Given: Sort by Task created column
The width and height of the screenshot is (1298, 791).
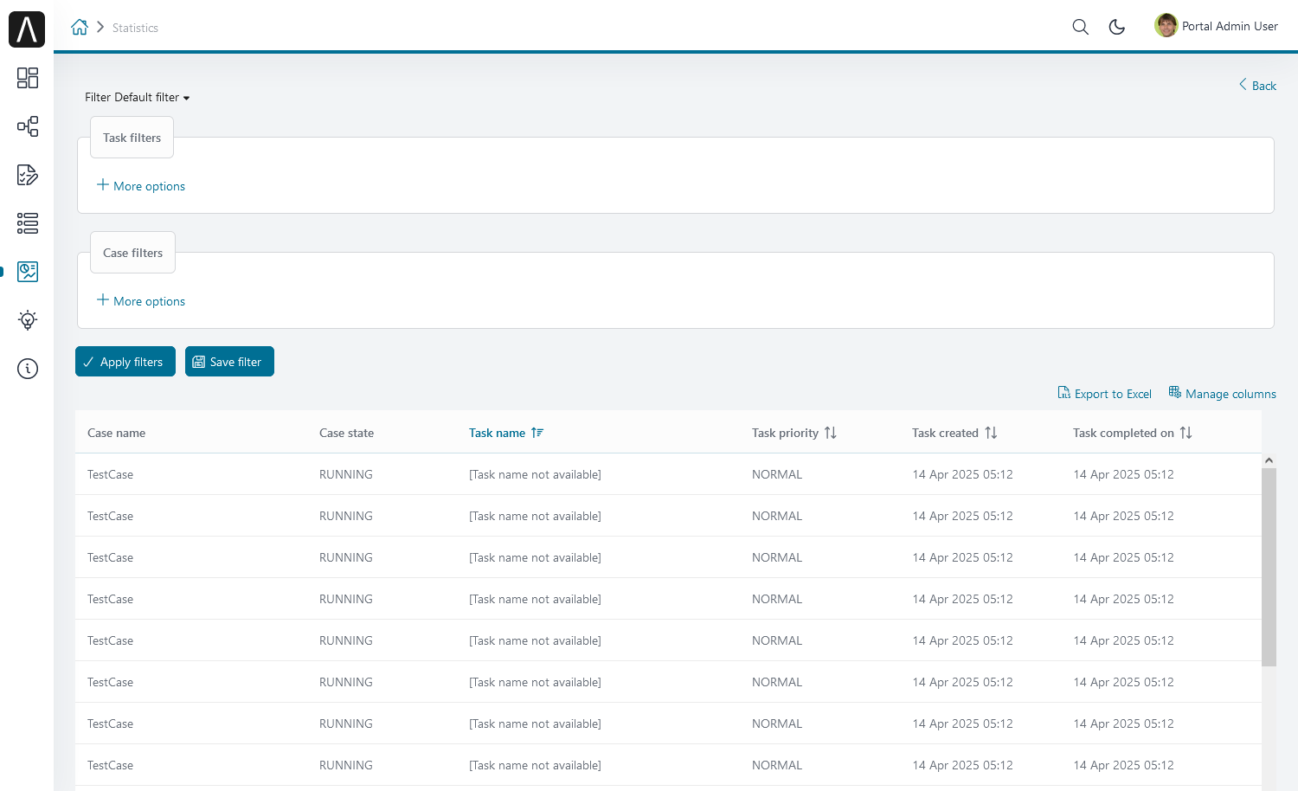Looking at the screenshot, I should pyautogui.click(x=954, y=433).
